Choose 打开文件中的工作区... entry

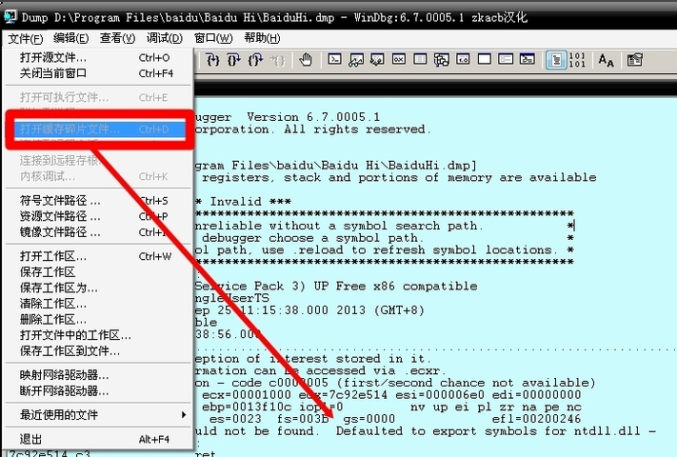(98, 335)
